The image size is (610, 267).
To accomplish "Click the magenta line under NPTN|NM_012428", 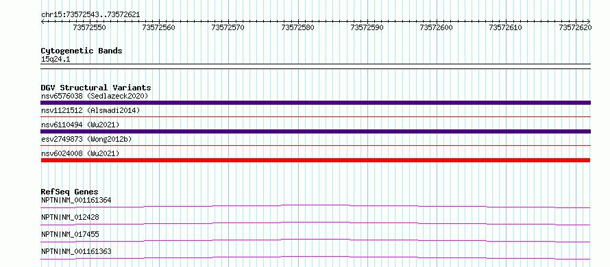I will (315, 223).
